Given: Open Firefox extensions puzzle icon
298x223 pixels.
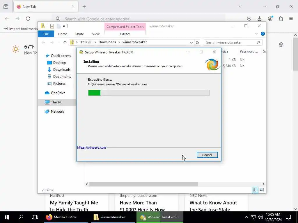Looking at the screenshot, I should (x=281, y=19).
